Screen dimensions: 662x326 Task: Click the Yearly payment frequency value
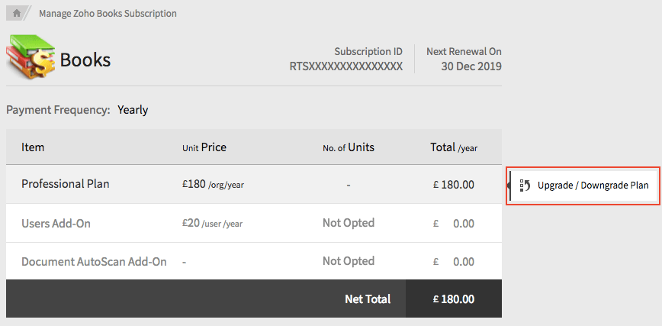(x=133, y=110)
